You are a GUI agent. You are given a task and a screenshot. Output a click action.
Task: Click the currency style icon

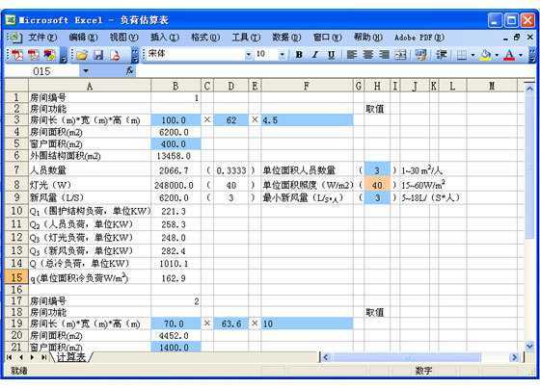coord(420,55)
